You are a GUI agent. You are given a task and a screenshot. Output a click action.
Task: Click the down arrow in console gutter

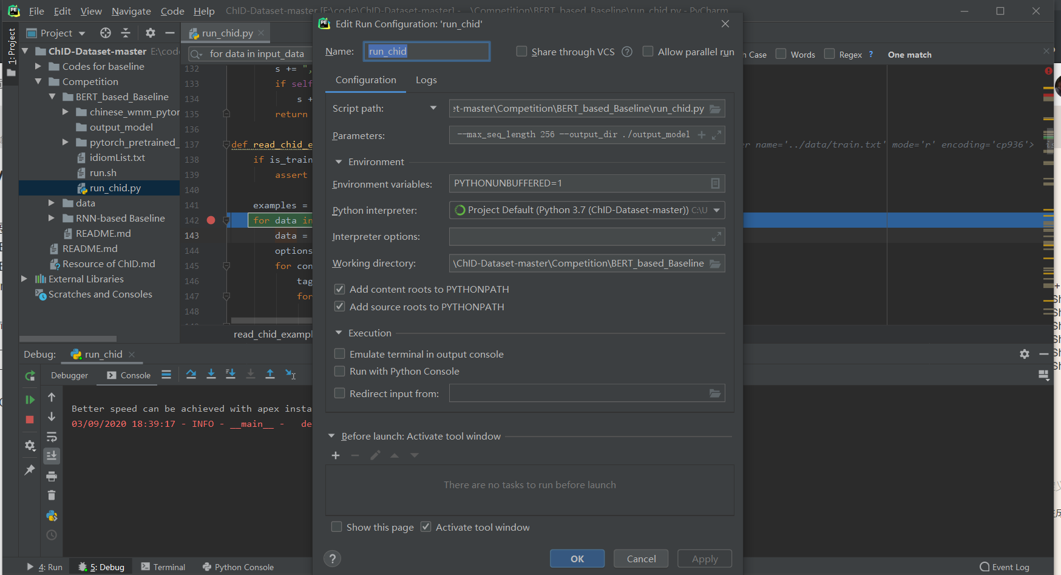52,417
